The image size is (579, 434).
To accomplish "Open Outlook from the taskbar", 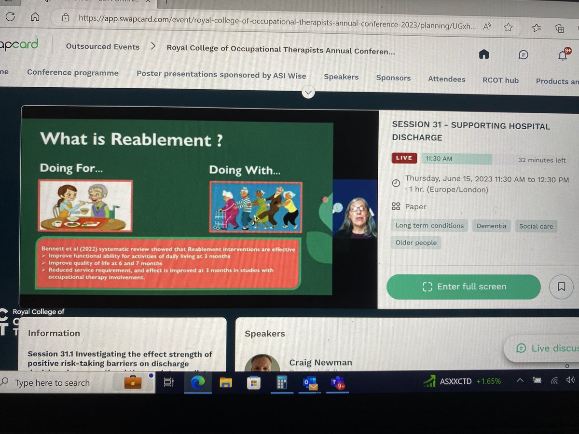I will 310,384.
